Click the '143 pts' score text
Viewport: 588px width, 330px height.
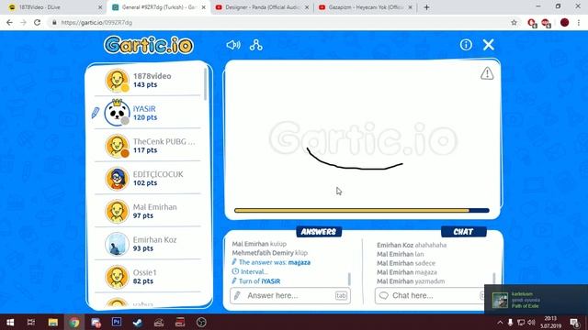coord(145,85)
